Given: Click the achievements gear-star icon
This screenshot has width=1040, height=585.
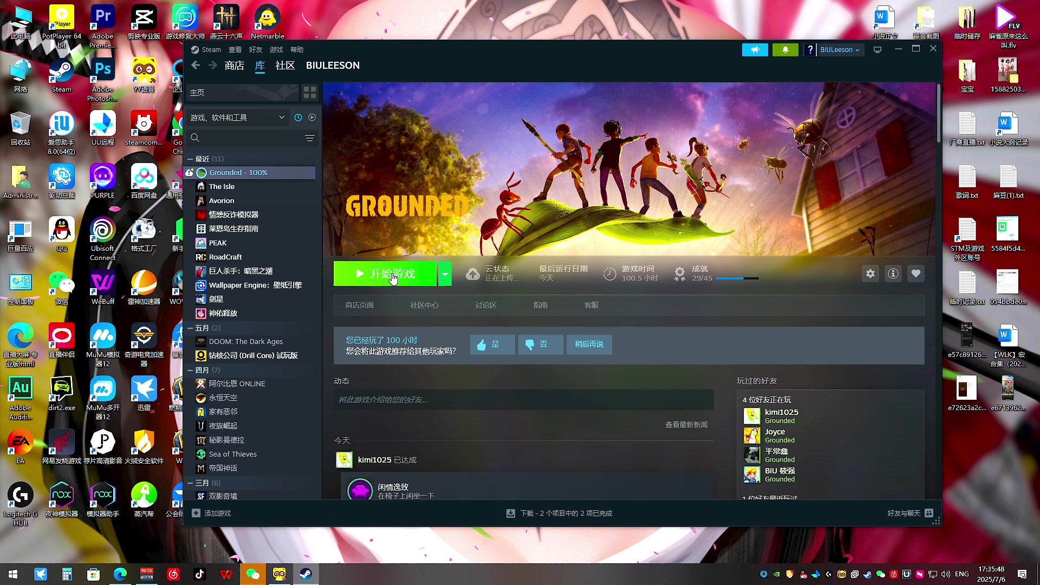Looking at the screenshot, I should [x=679, y=274].
